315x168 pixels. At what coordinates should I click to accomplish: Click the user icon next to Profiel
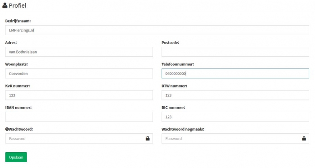[x=5, y=5]
